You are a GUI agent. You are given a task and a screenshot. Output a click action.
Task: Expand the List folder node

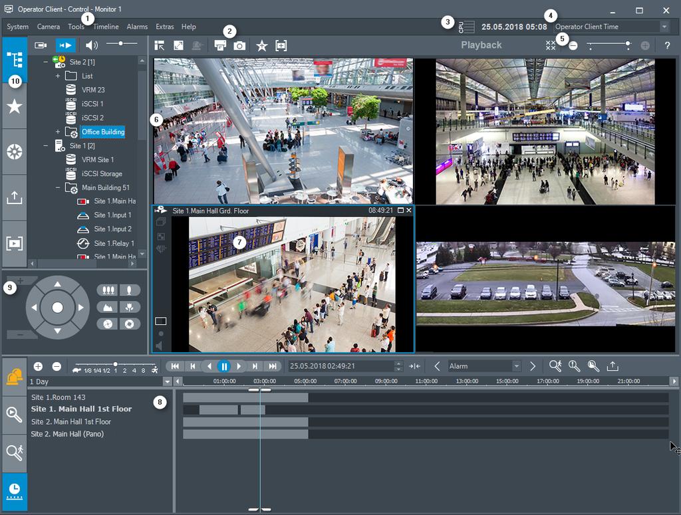click(x=58, y=76)
